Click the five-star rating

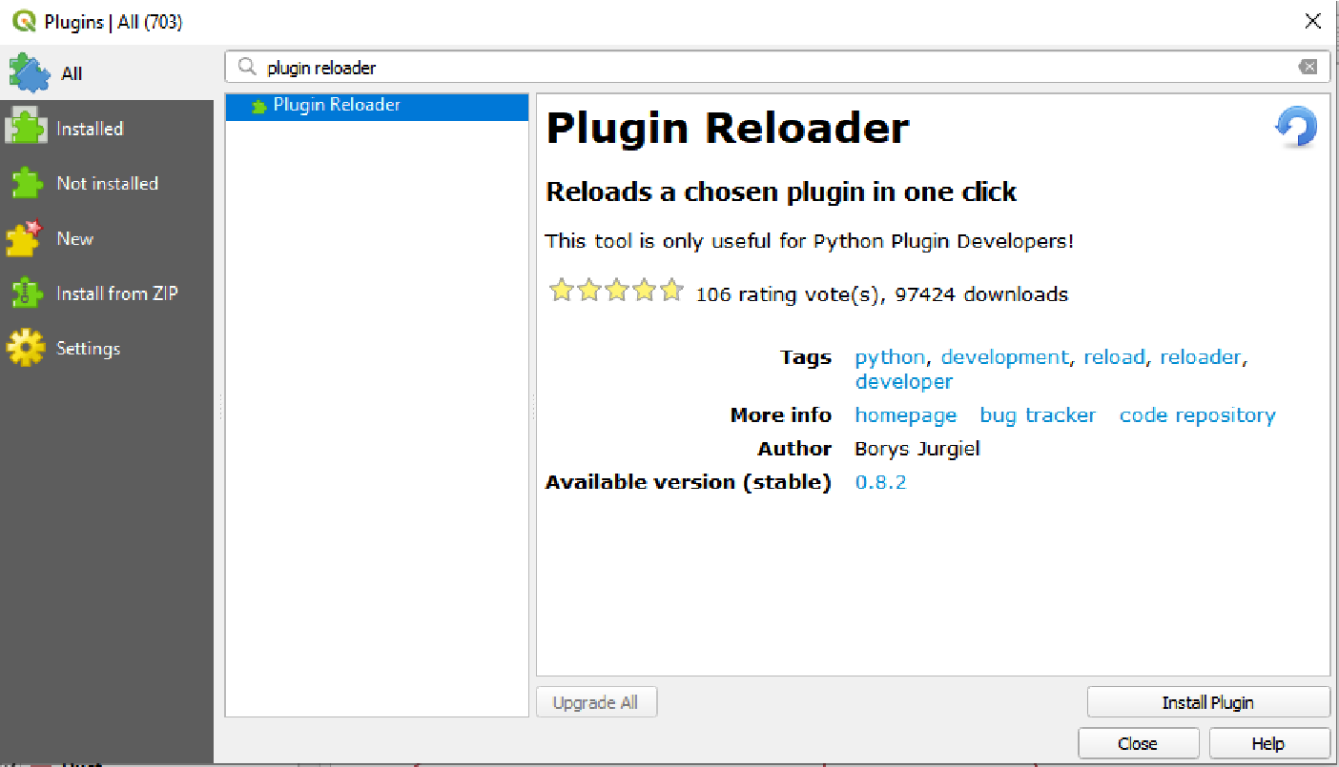[x=616, y=291]
